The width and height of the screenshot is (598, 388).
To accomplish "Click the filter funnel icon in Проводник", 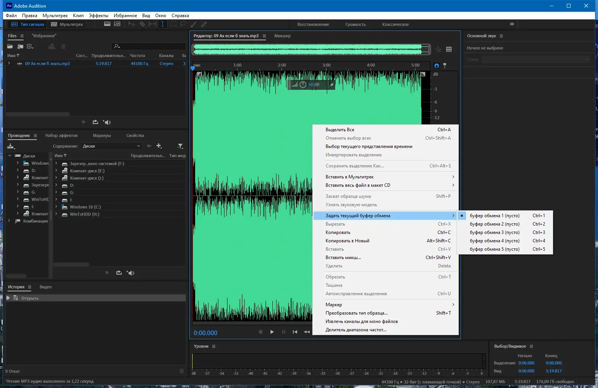I will pyautogui.click(x=180, y=146).
